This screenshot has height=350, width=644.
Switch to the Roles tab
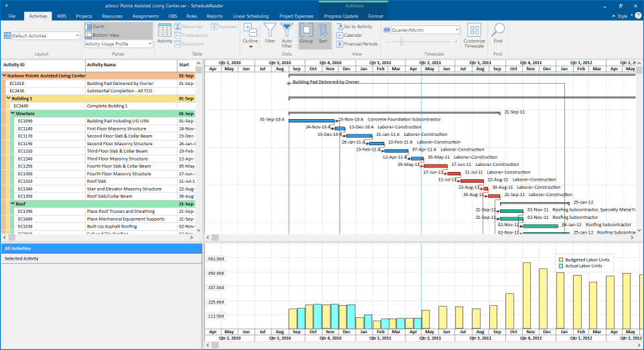192,16
